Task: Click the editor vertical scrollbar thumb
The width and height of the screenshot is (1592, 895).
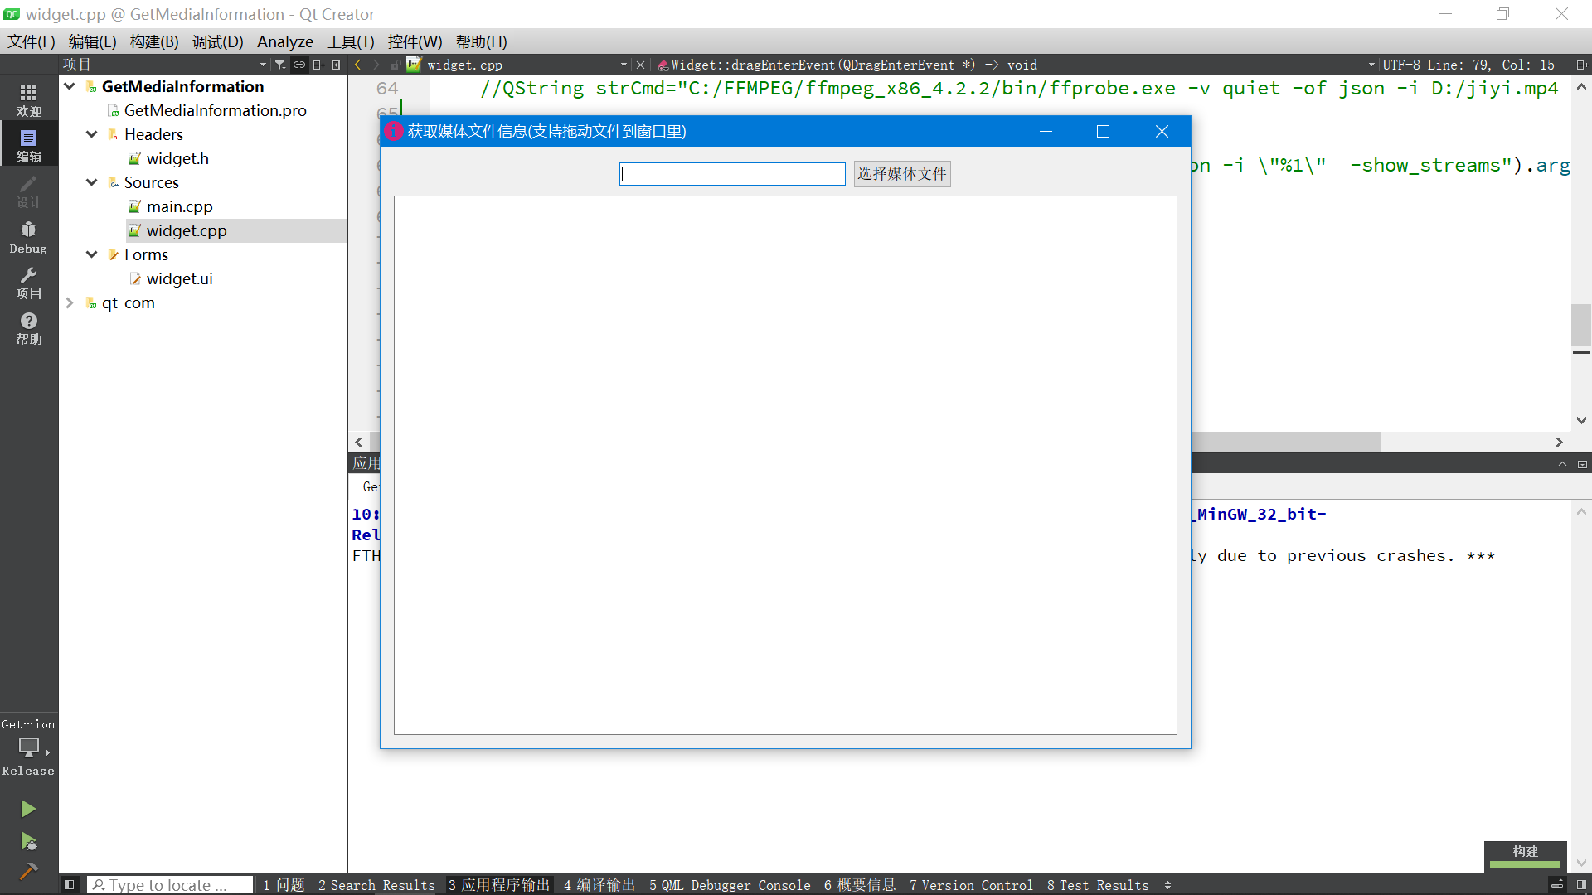Action: pos(1580,326)
